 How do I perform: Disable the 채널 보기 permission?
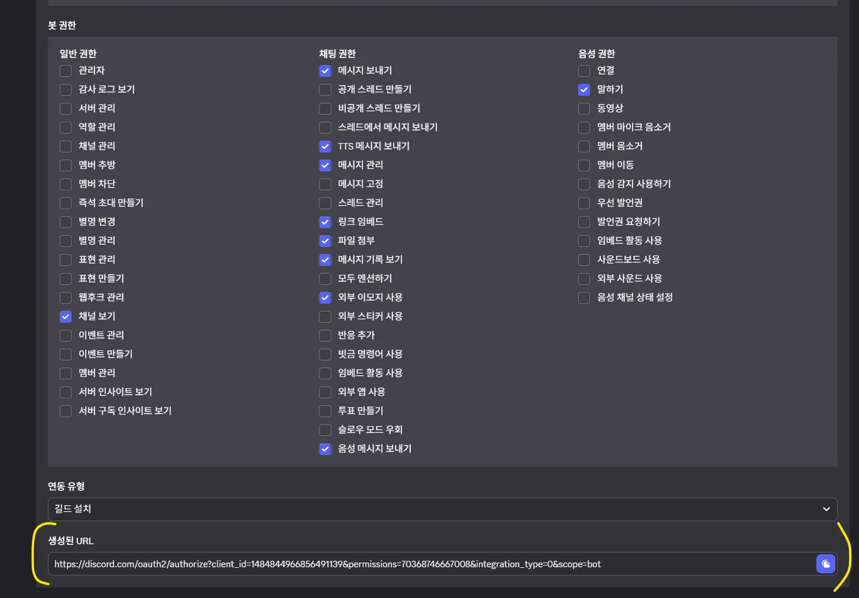[x=66, y=317]
